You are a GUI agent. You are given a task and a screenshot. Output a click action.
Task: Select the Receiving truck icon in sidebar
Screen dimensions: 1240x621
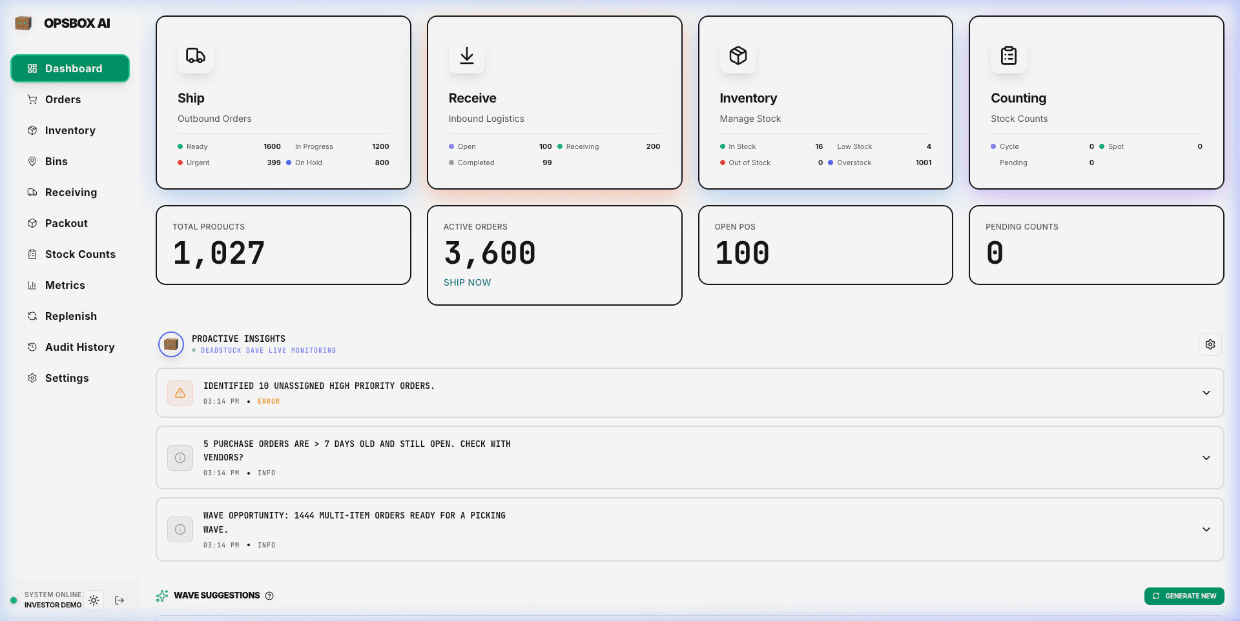tap(32, 192)
